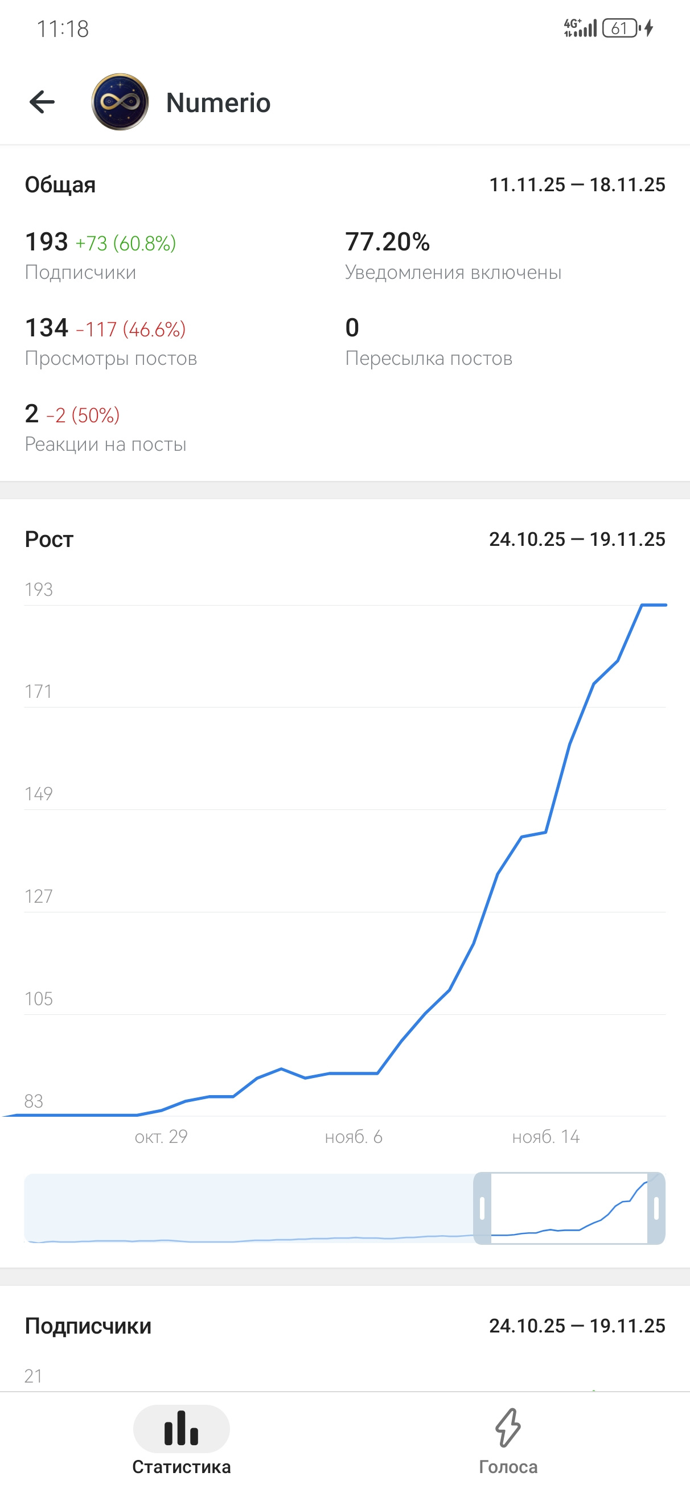
Task: Tap the Общая date range 11.11.25 — 18.11.25
Action: click(x=577, y=185)
